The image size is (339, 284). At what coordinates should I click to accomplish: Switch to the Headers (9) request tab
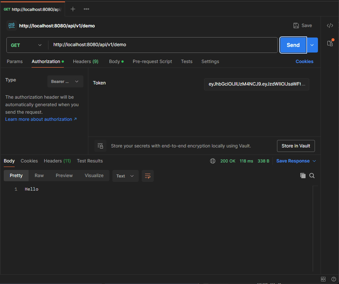(85, 62)
